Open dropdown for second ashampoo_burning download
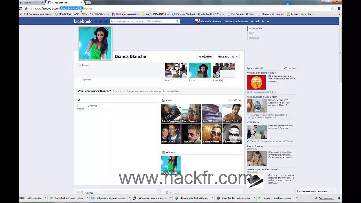The height and width of the screenshot is (203, 361). pos(171,198)
